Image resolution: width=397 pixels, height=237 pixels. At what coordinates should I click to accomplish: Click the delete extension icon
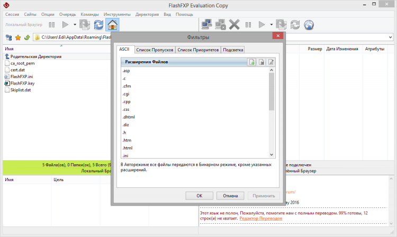pyautogui.click(x=261, y=62)
